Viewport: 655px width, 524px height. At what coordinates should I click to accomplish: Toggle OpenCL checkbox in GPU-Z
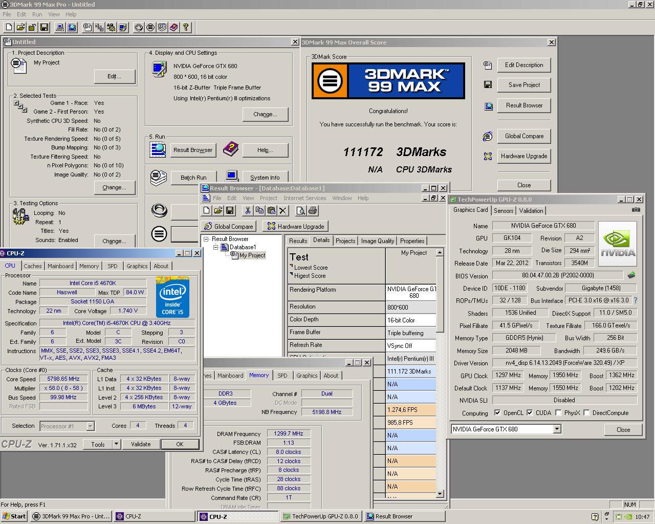click(x=497, y=412)
